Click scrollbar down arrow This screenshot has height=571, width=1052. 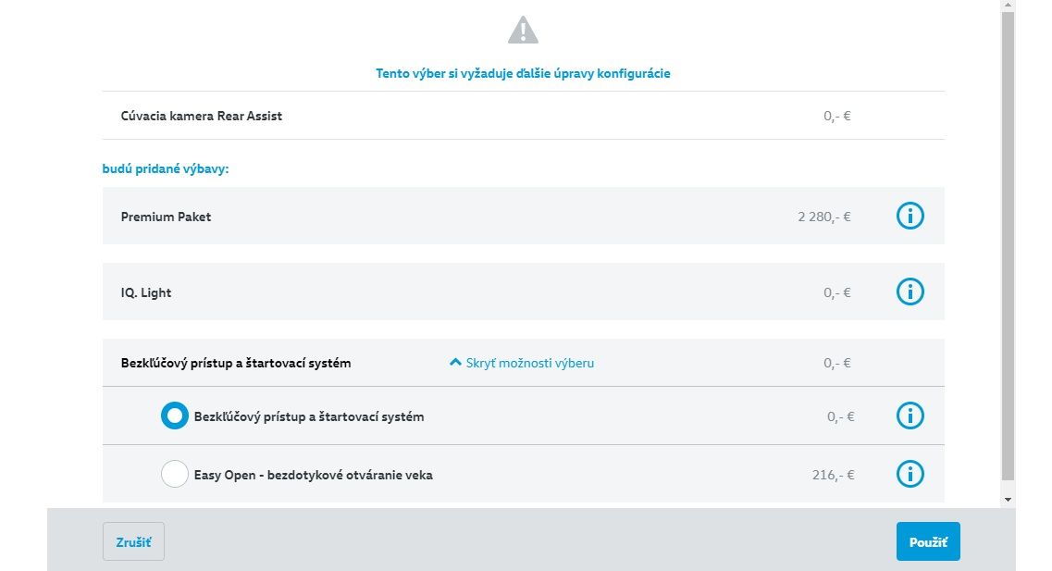pyautogui.click(x=1008, y=500)
